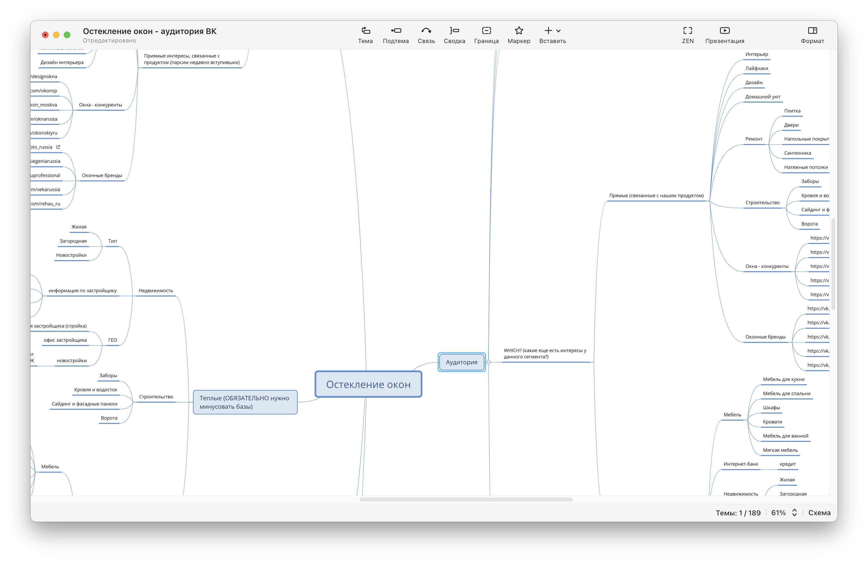Click the horizontal scrollbar thumb
This screenshot has height=562, width=868.
pos(466,500)
